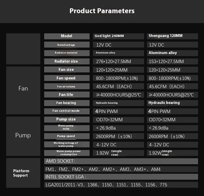Click the FM1, FM2 AMD socket list

121,169
